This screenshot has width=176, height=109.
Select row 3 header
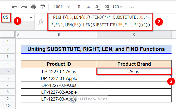coord(8,57)
